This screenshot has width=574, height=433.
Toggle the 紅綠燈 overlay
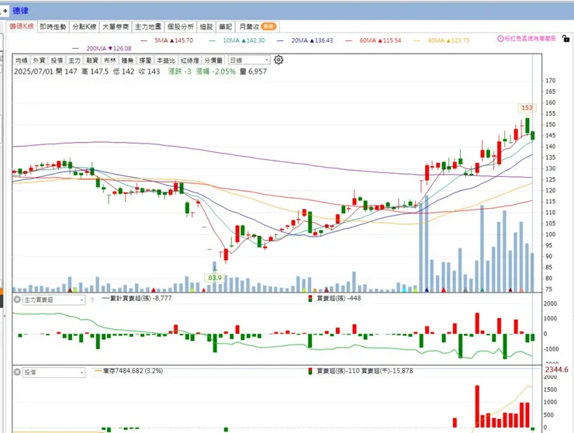[x=189, y=60]
